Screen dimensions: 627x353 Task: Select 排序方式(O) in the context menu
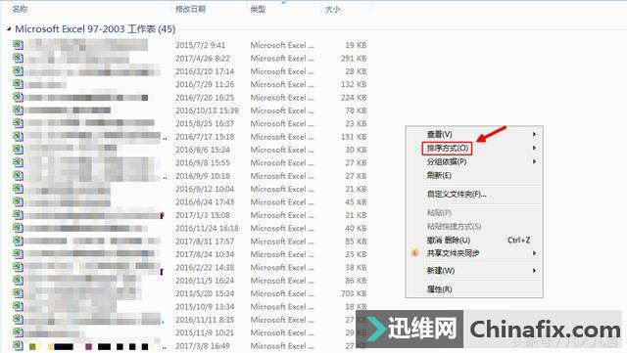point(447,149)
